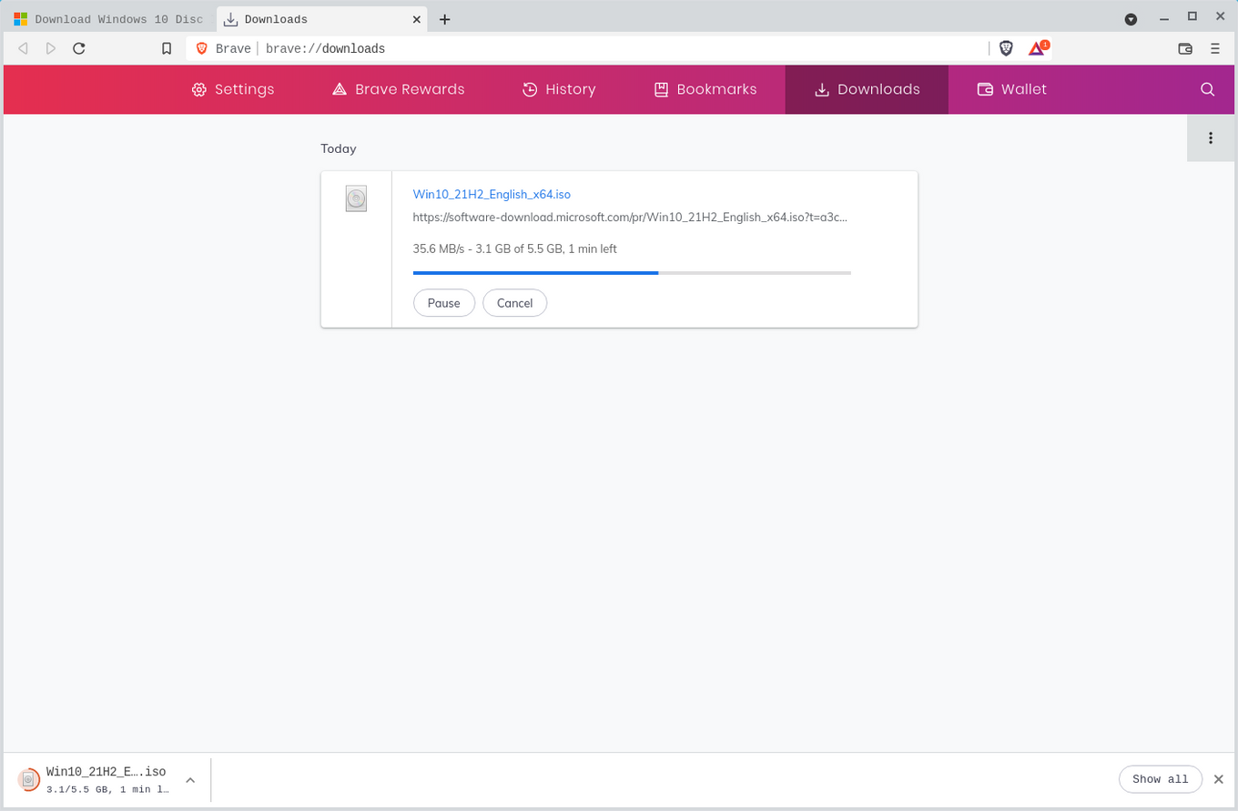Open the three-dot downloads actions menu
This screenshot has width=1238, height=811.
pyautogui.click(x=1210, y=138)
